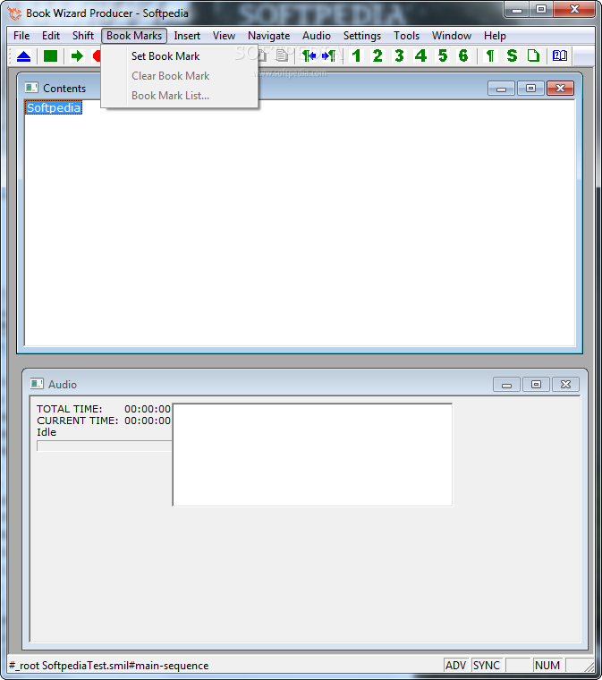Click the blue eject/open toolbar icon
Viewport: 602px width, 680px height.
[23, 56]
